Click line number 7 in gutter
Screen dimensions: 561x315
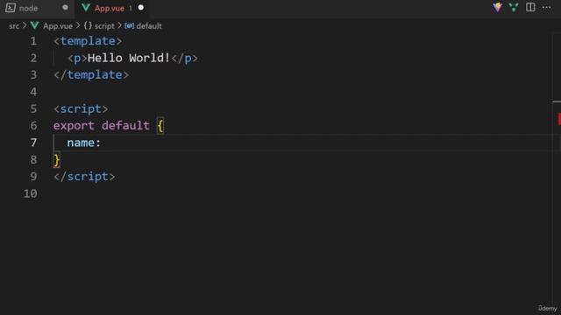click(33, 143)
